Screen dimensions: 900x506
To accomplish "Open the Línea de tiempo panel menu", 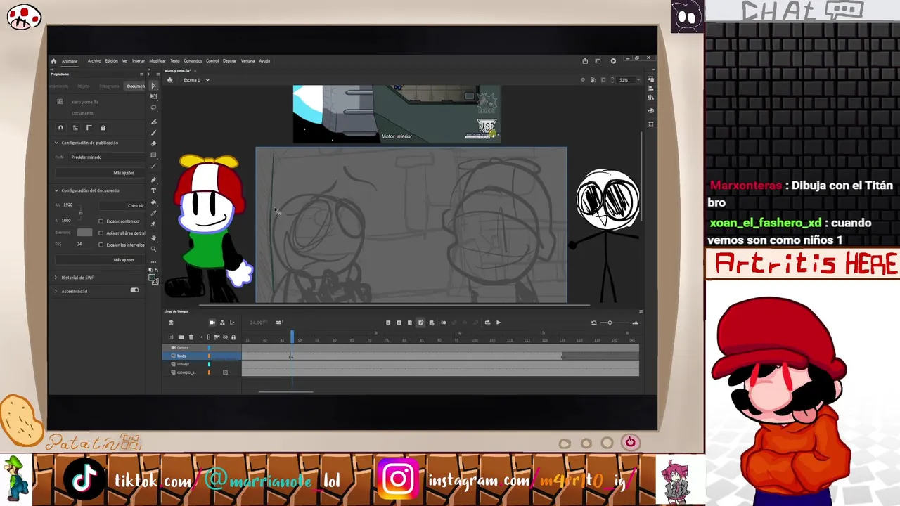I will click(x=641, y=311).
